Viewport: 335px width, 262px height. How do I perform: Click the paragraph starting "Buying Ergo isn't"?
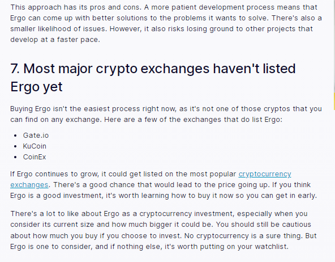tap(166, 114)
